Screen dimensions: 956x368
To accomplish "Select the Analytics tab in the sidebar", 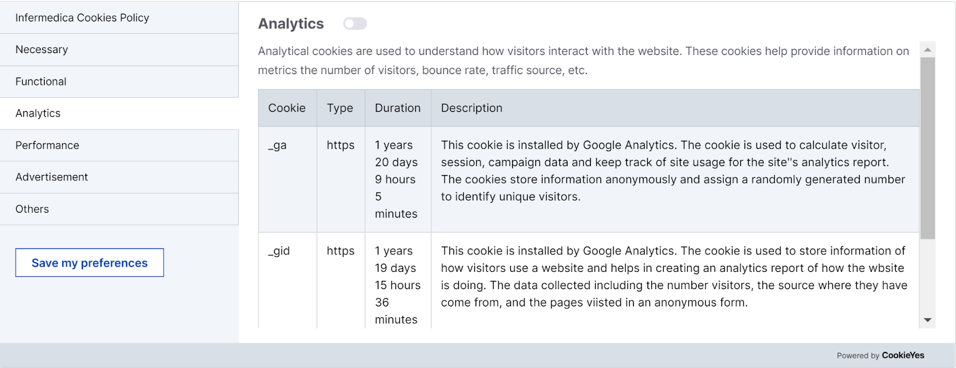I will 38,114.
